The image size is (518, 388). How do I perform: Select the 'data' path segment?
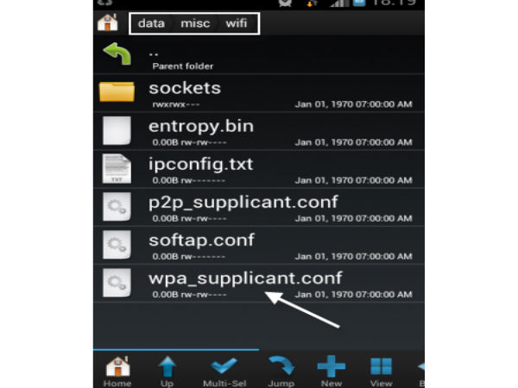click(151, 23)
